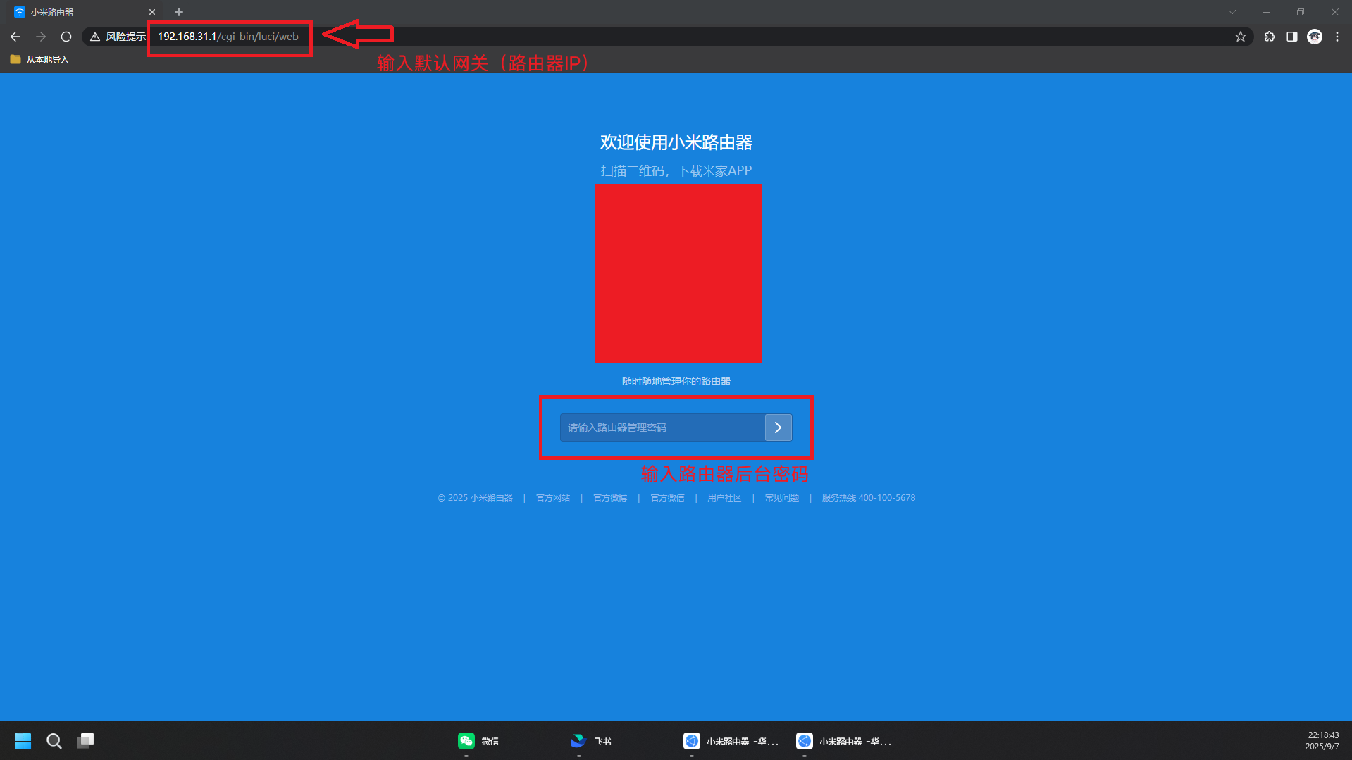1352x760 pixels.
Task: Click the router admin password field
Action: (x=662, y=428)
